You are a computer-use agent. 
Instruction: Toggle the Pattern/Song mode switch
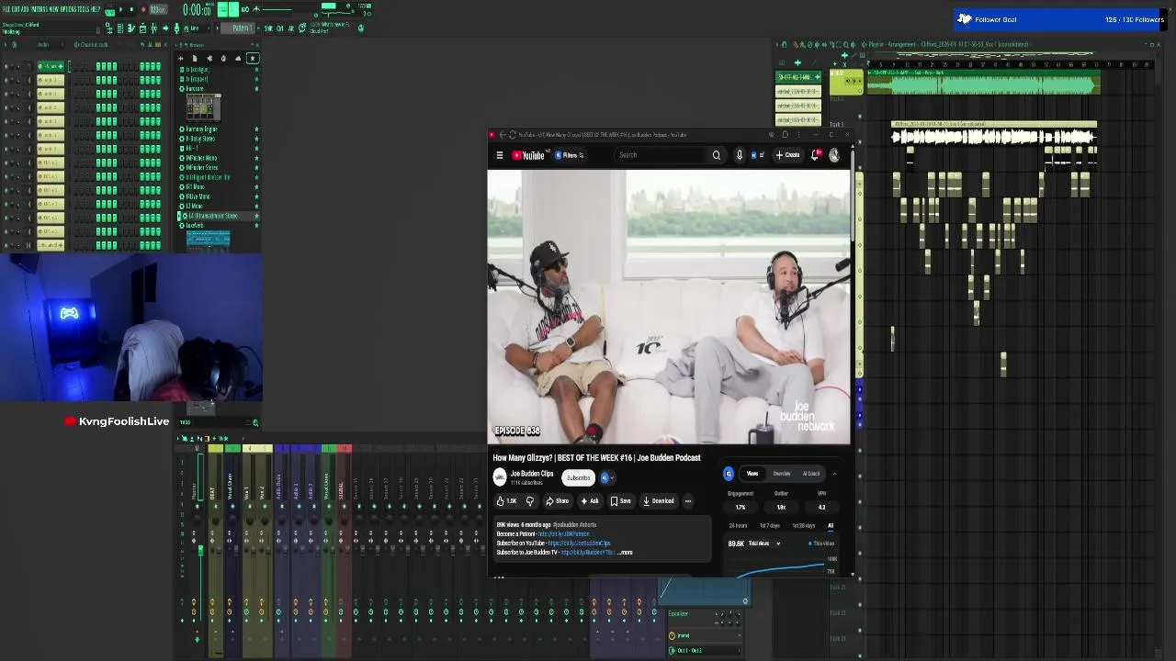point(110,10)
